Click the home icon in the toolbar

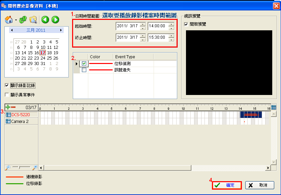coord(9,20)
